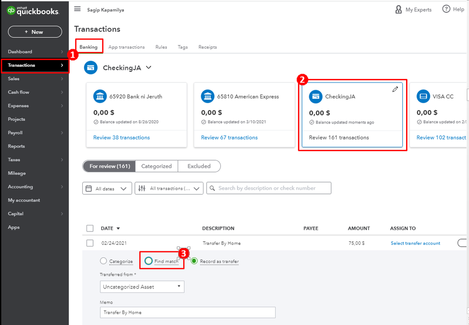Click the 75,00 $ amount cell
469x325 pixels.
(357, 243)
